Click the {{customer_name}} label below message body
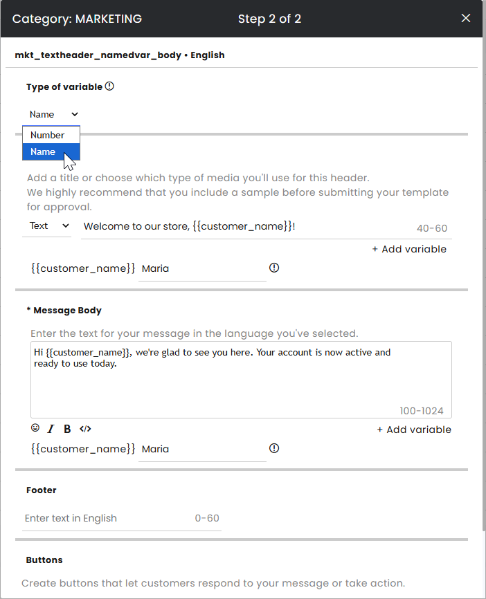This screenshot has height=599, width=486. coord(83,449)
